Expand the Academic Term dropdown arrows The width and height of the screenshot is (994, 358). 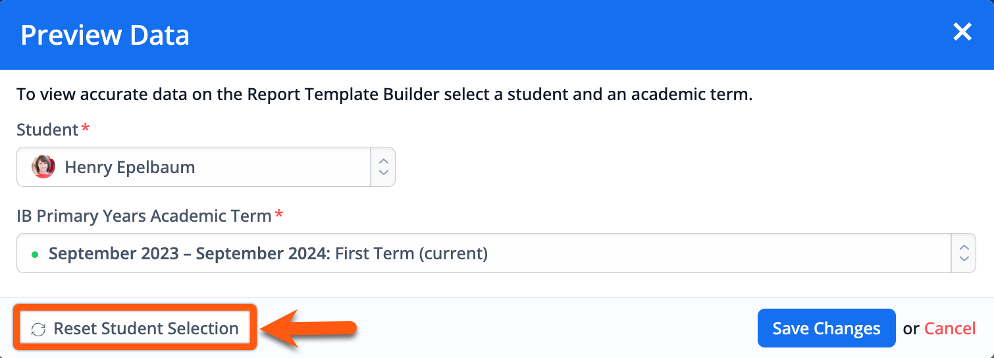[964, 253]
